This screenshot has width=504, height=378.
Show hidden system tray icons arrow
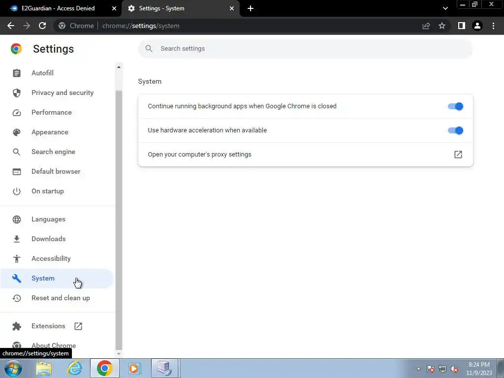tap(418, 369)
